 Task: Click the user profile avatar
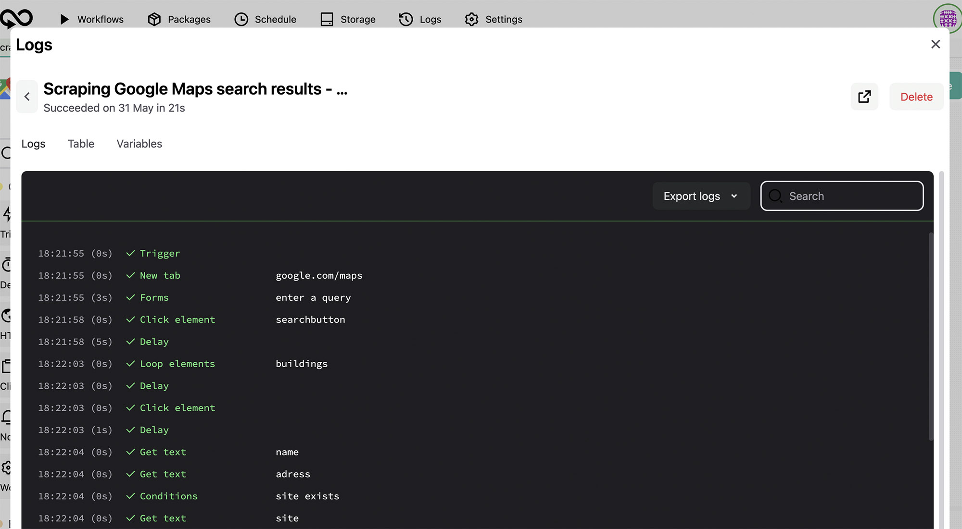(947, 18)
